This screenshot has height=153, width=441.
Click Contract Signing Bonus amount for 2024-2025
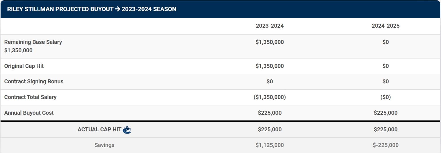point(385,81)
